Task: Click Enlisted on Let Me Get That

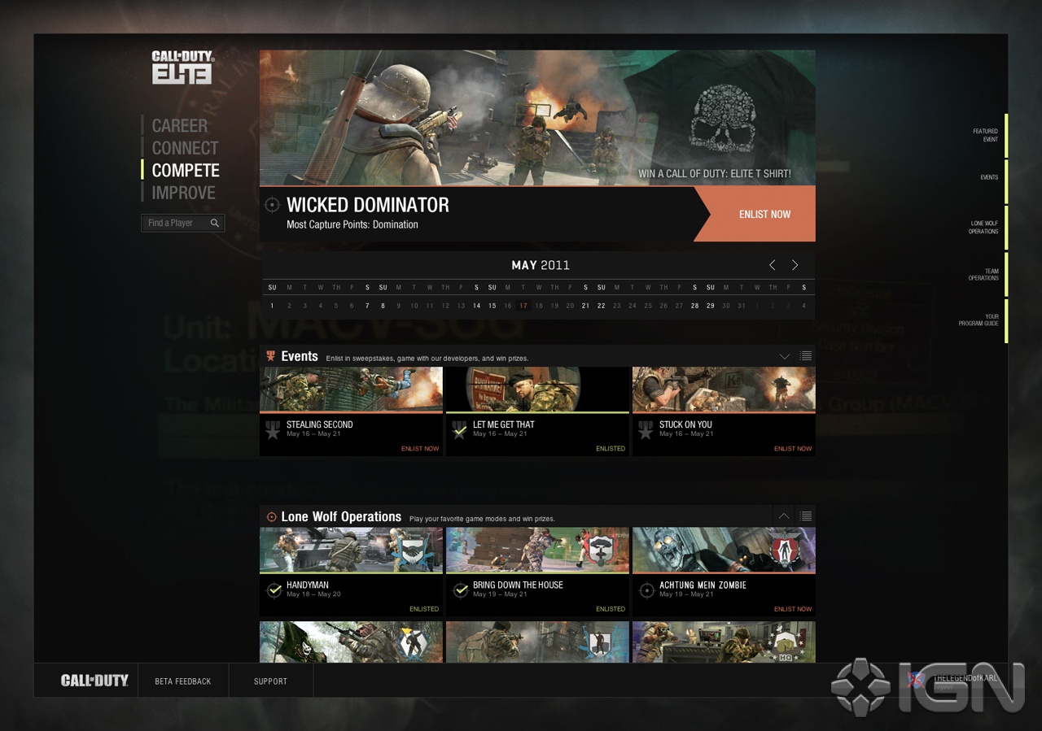Action: (x=611, y=449)
